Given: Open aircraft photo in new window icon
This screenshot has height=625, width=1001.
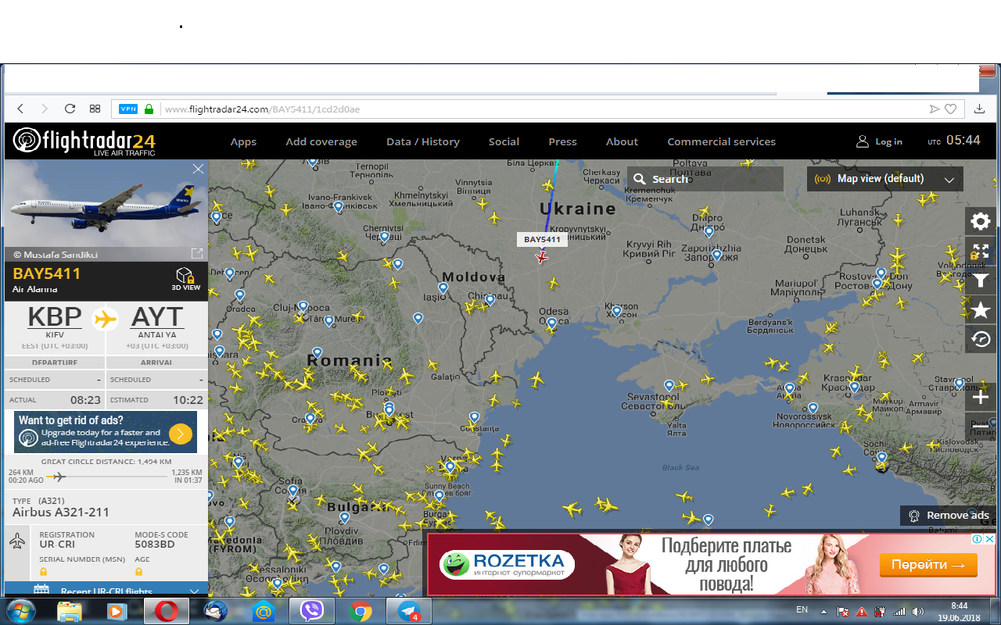Looking at the screenshot, I should coord(197,253).
